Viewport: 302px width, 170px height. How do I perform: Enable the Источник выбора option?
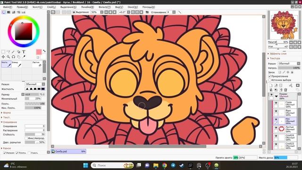270,80
